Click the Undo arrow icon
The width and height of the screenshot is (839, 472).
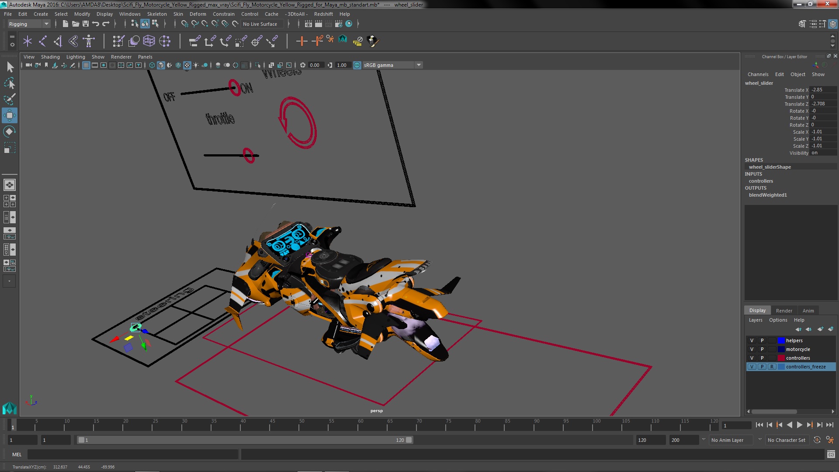pos(96,24)
